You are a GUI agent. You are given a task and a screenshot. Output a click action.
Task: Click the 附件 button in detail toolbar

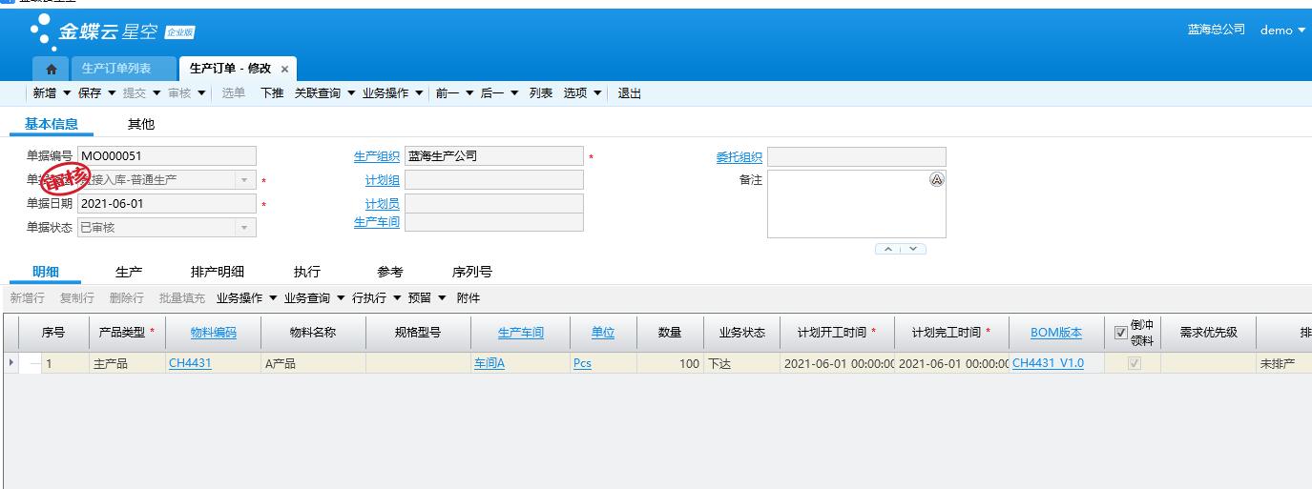tap(469, 298)
